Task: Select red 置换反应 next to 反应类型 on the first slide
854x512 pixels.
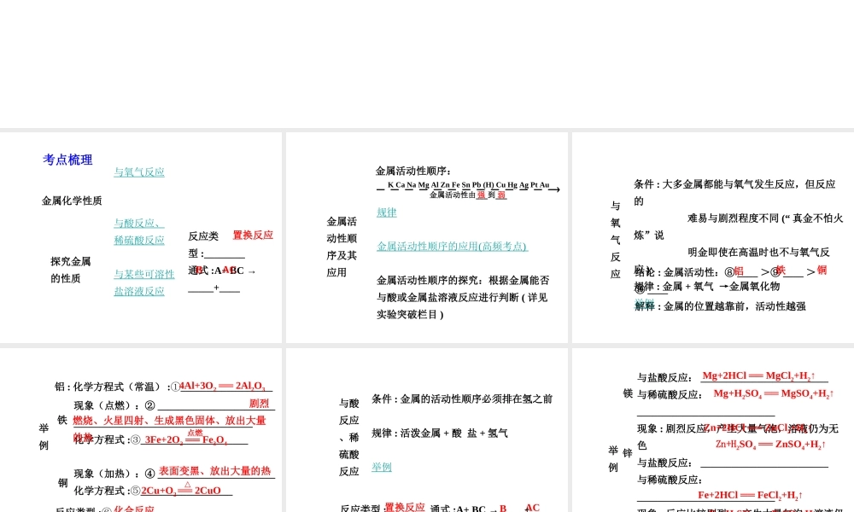Action: 253,235
